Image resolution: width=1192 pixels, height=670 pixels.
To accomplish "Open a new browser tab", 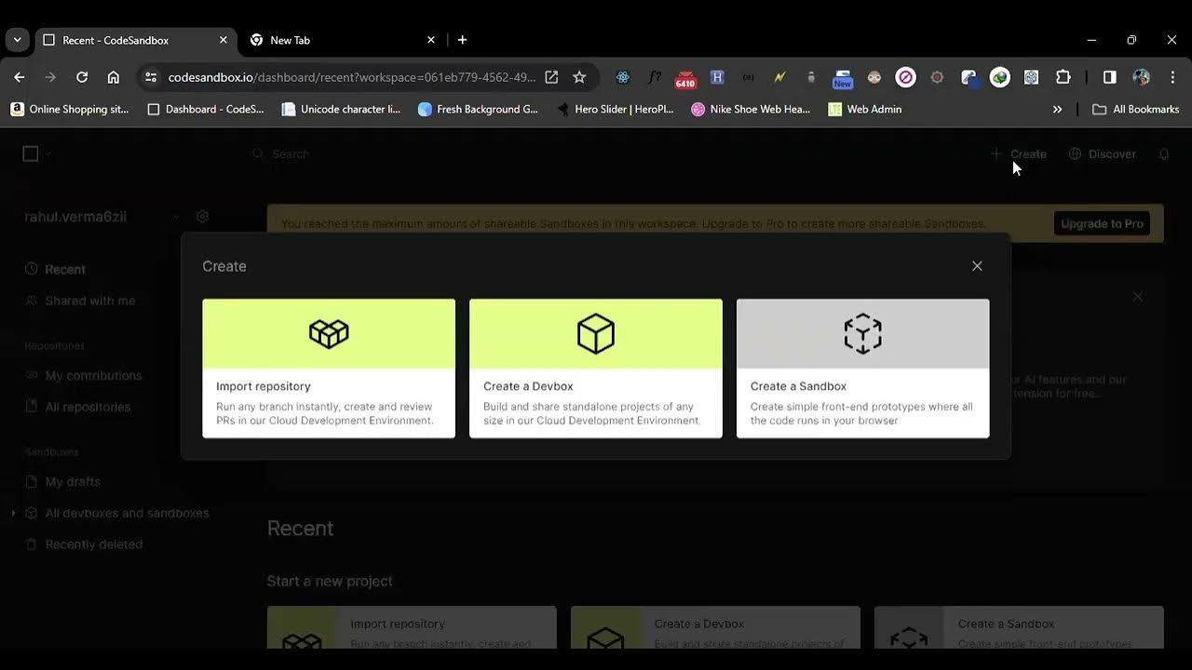I will (x=462, y=40).
